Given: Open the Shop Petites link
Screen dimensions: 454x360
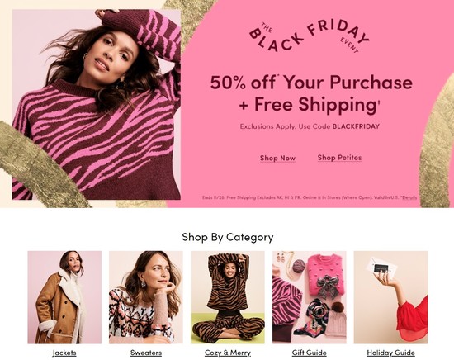Looking at the screenshot, I should (x=339, y=158).
